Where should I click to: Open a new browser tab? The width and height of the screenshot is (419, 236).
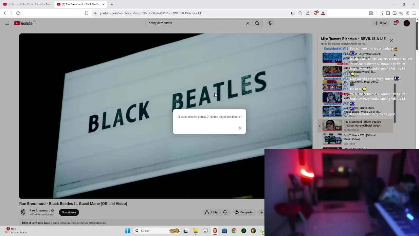click(112, 4)
